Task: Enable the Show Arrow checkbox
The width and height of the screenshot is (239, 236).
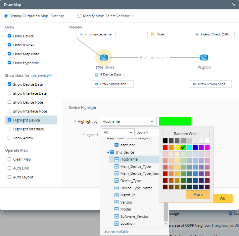Action: [x=10, y=138]
